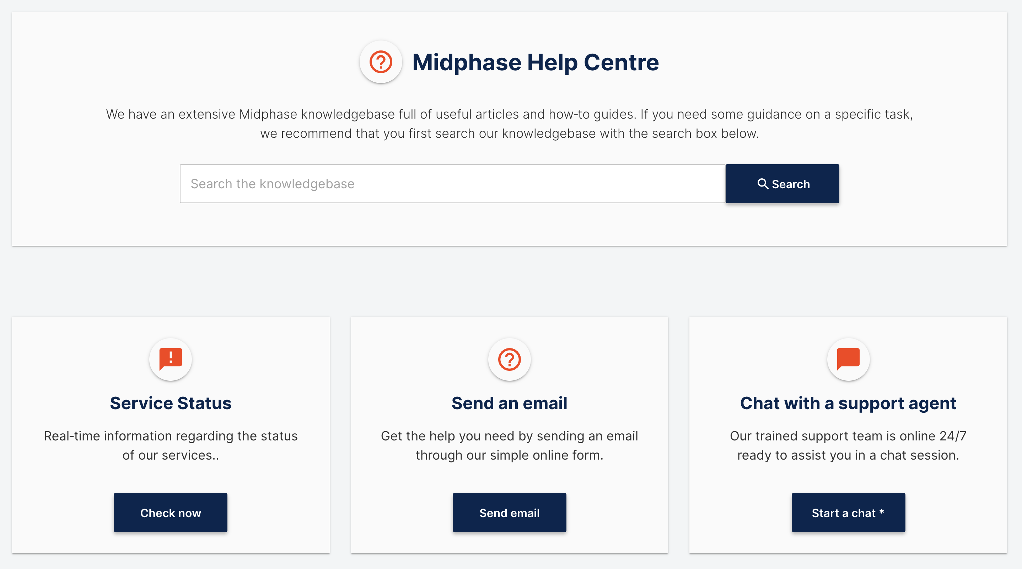Click the magnifying glass icon in Search button

pyautogui.click(x=763, y=184)
